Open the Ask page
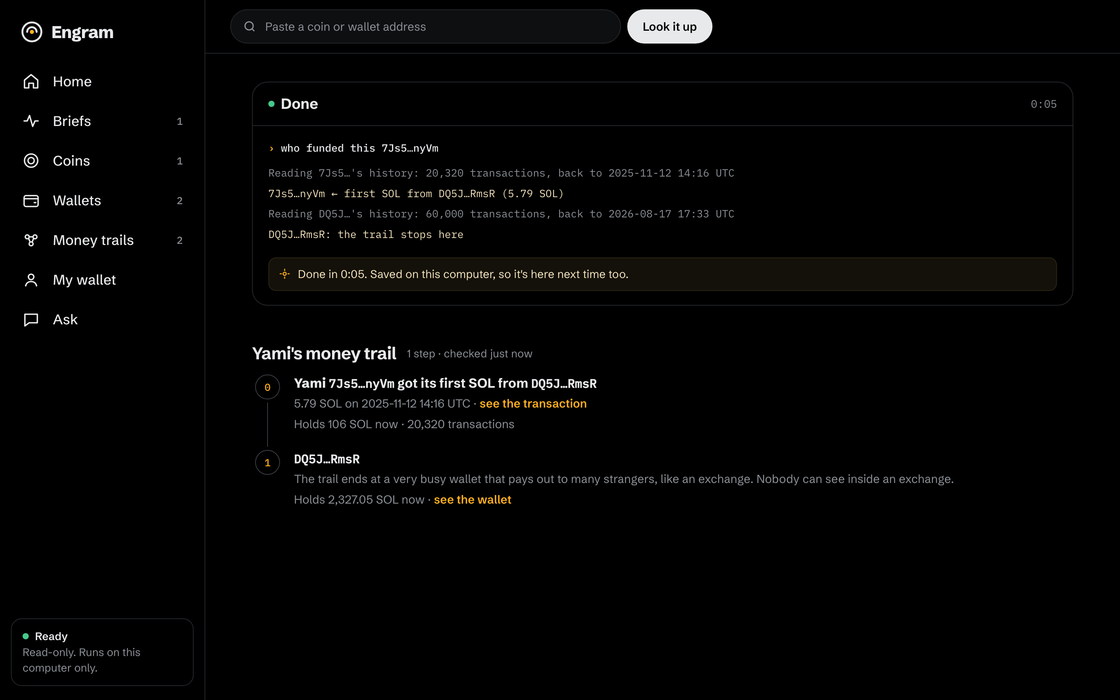 point(102,320)
